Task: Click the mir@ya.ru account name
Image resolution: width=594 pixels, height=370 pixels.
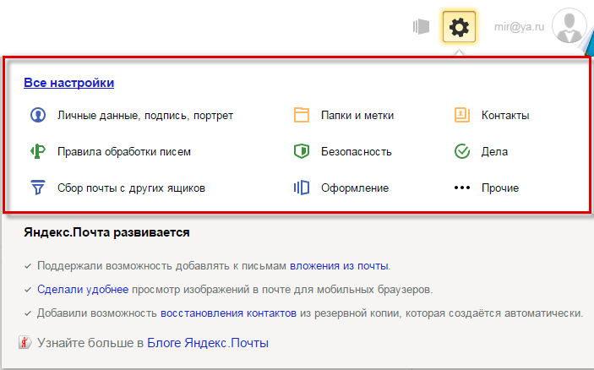Action: (519, 26)
